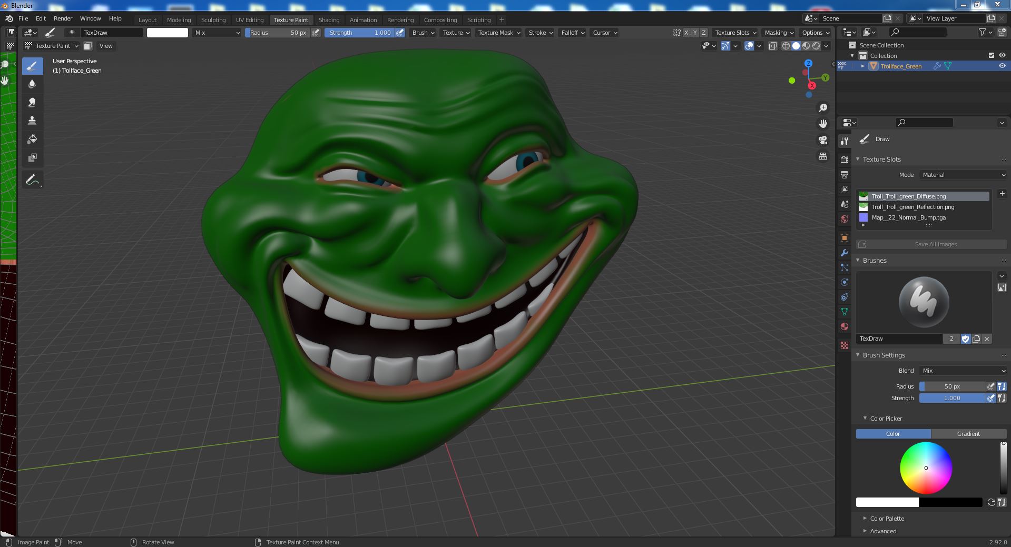Open the Render menu
This screenshot has height=547, width=1011.
pyautogui.click(x=63, y=18)
